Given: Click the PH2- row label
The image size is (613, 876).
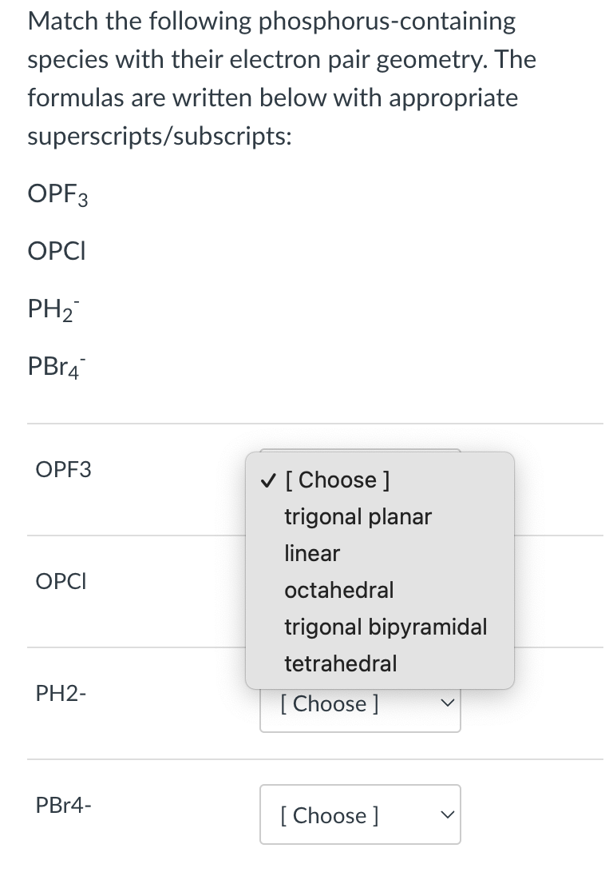Looking at the screenshot, I should (61, 694).
